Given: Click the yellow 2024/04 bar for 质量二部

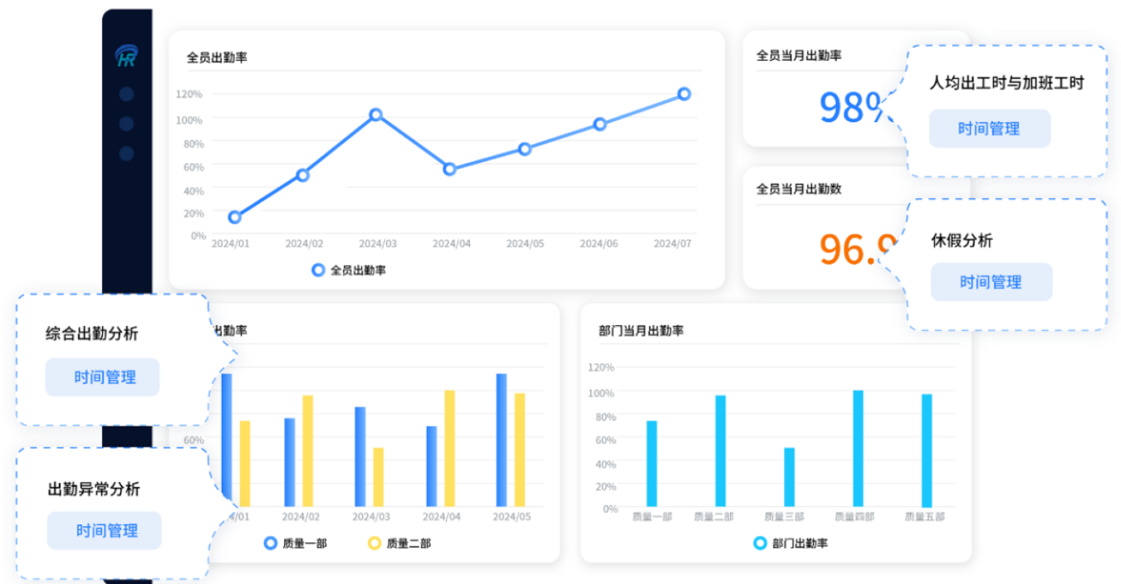Looking at the screenshot, I should coord(449,448).
